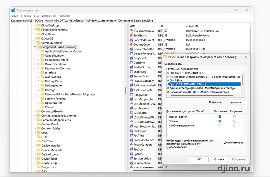
Task: Click the group icon beside СИСТЕМА
Action: pos(168,80)
